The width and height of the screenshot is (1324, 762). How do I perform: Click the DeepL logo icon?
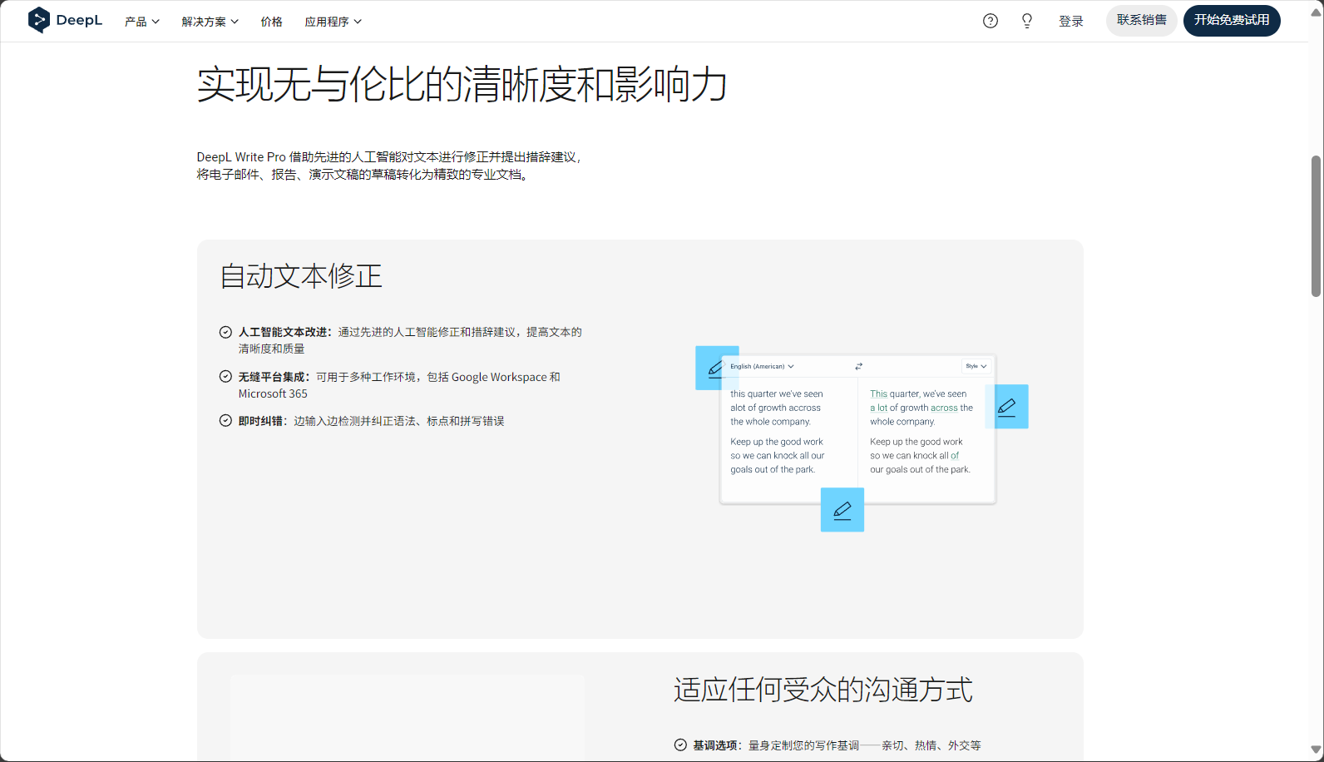click(38, 20)
